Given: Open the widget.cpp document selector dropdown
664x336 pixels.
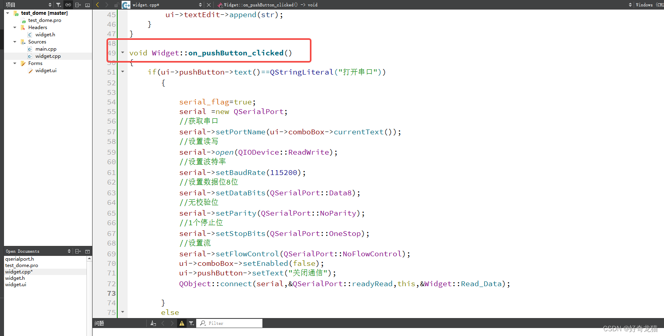Looking at the screenshot, I should [x=200, y=5].
